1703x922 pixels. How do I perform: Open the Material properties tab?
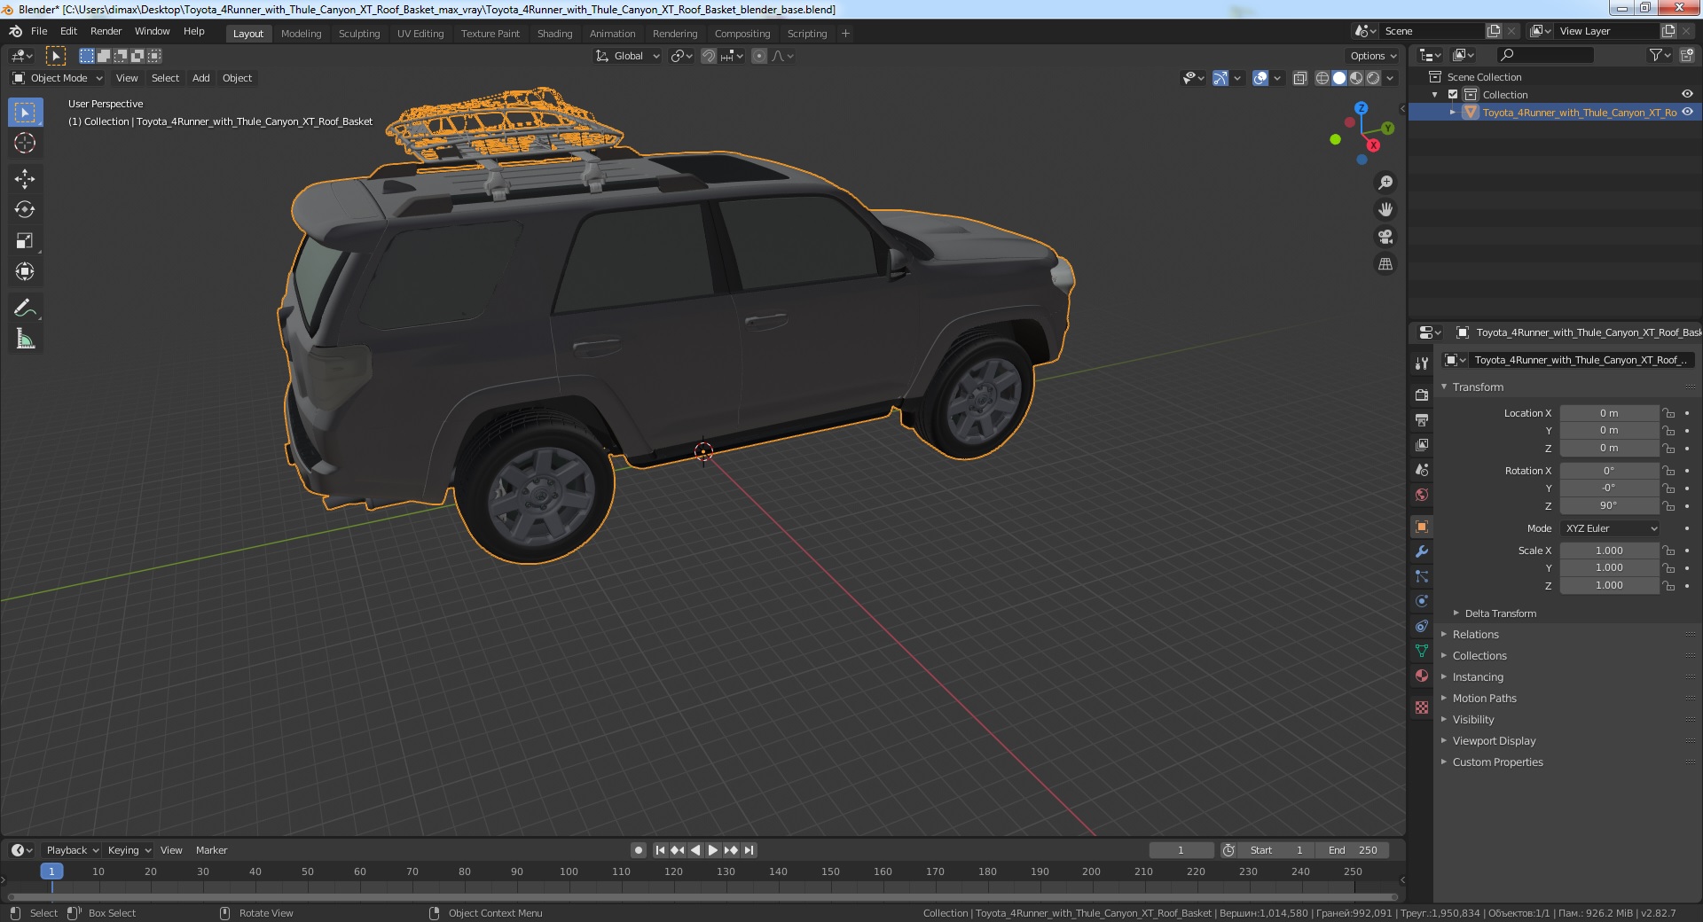(x=1422, y=676)
